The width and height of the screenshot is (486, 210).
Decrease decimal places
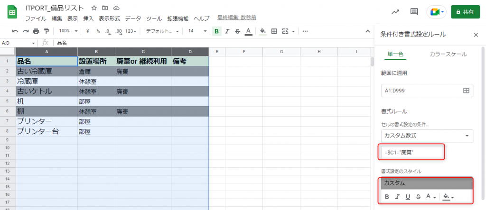(x=108, y=31)
